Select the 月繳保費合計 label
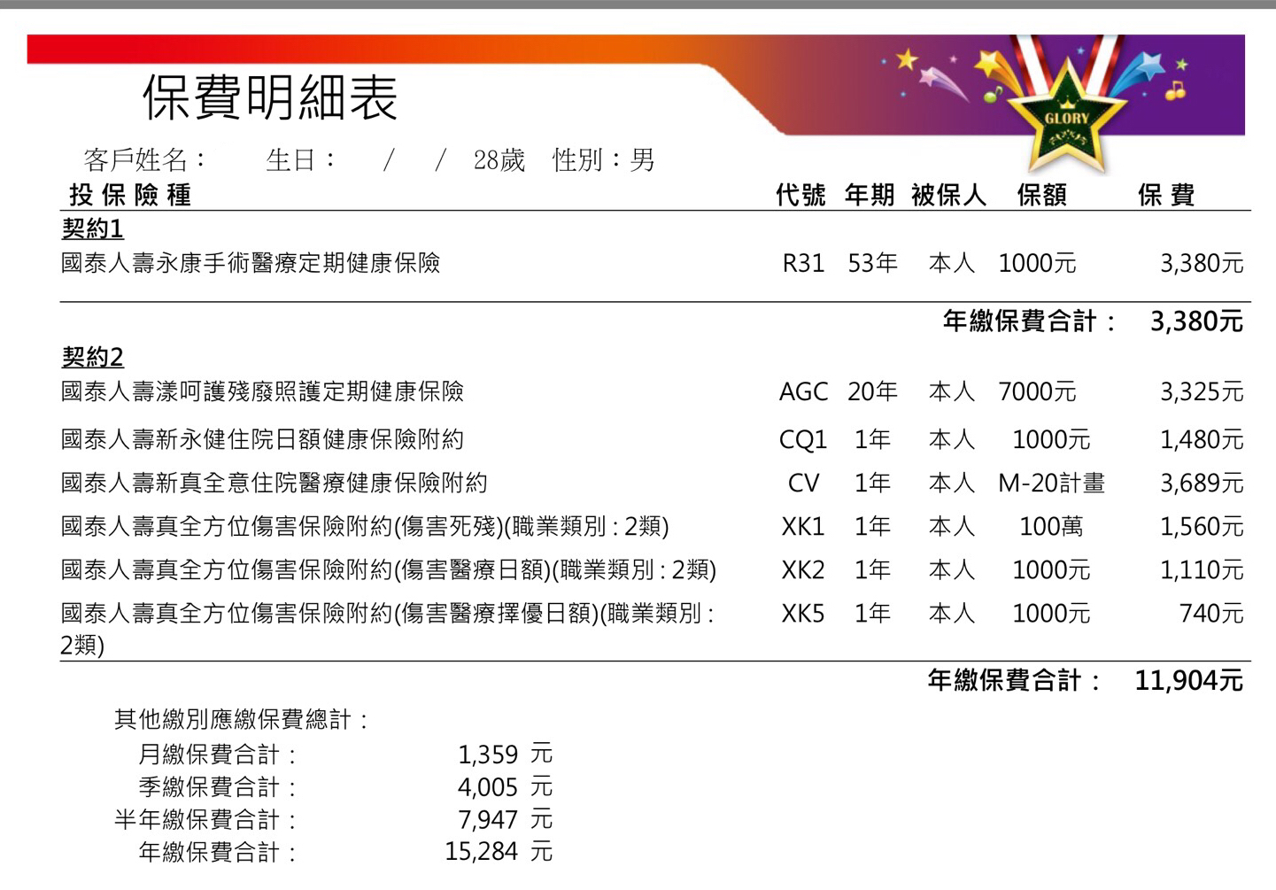This screenshot has width=1276, height=890. click(218, 755)
